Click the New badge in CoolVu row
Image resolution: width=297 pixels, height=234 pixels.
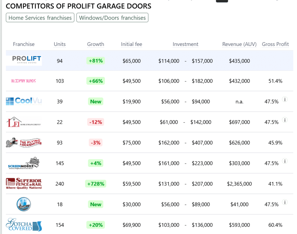point(96,101)
